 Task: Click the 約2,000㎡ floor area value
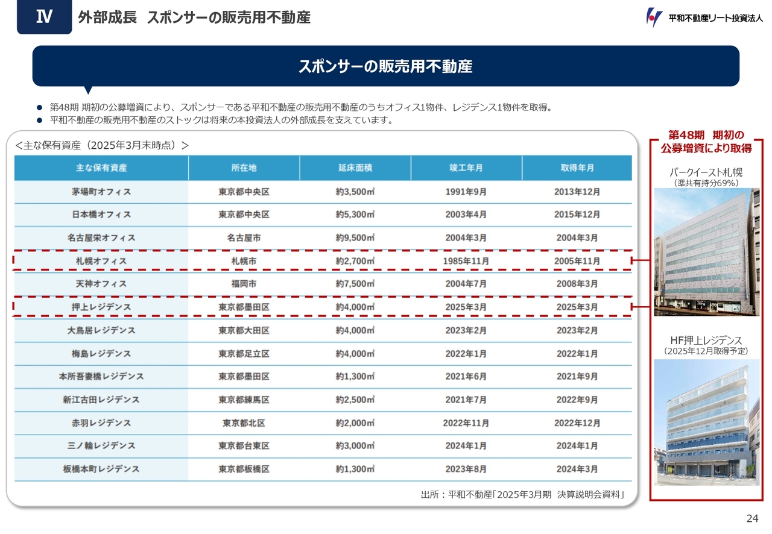pos(355,422)
